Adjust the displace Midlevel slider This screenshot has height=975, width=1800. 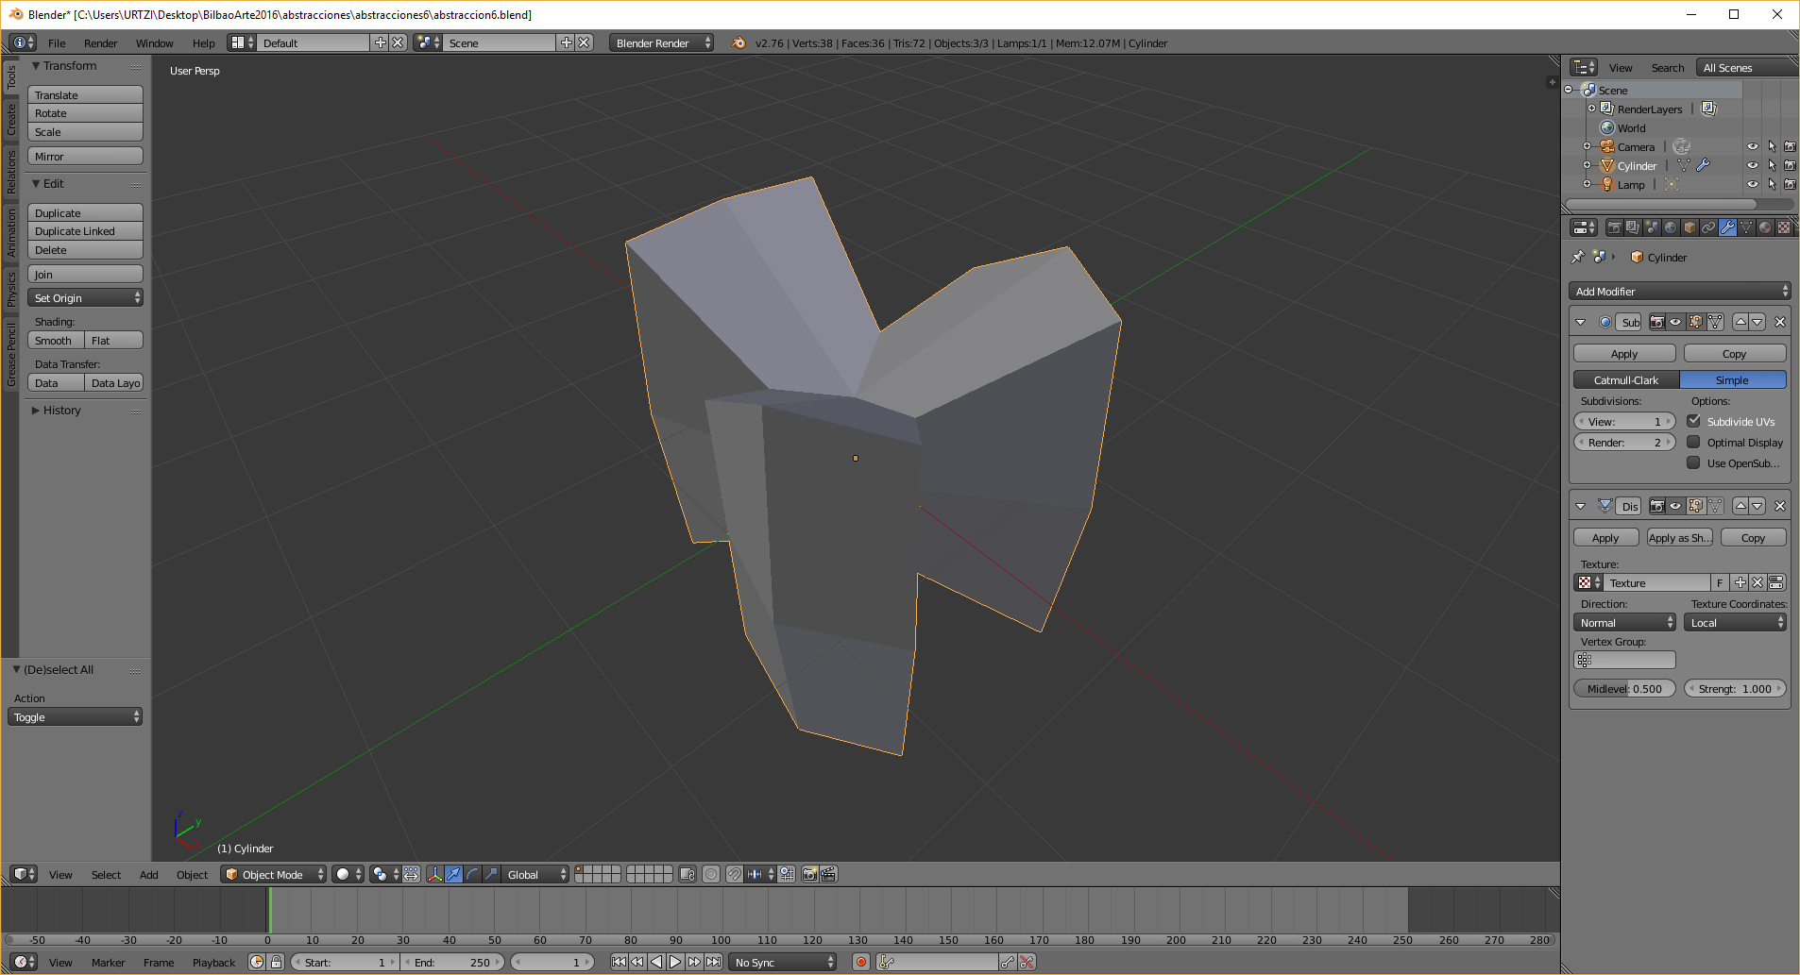tap(1624, 689)
